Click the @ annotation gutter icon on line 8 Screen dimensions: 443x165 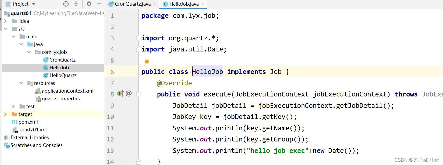coord(129,93)
